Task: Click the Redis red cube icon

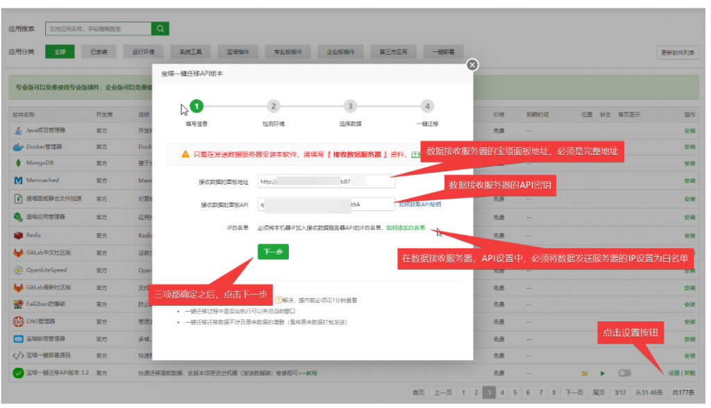Action: pyautogui.click(x=18, y=235)
